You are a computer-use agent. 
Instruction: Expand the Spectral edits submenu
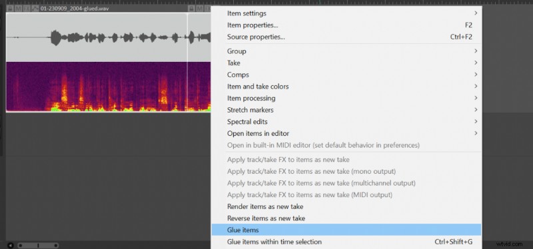346,122
